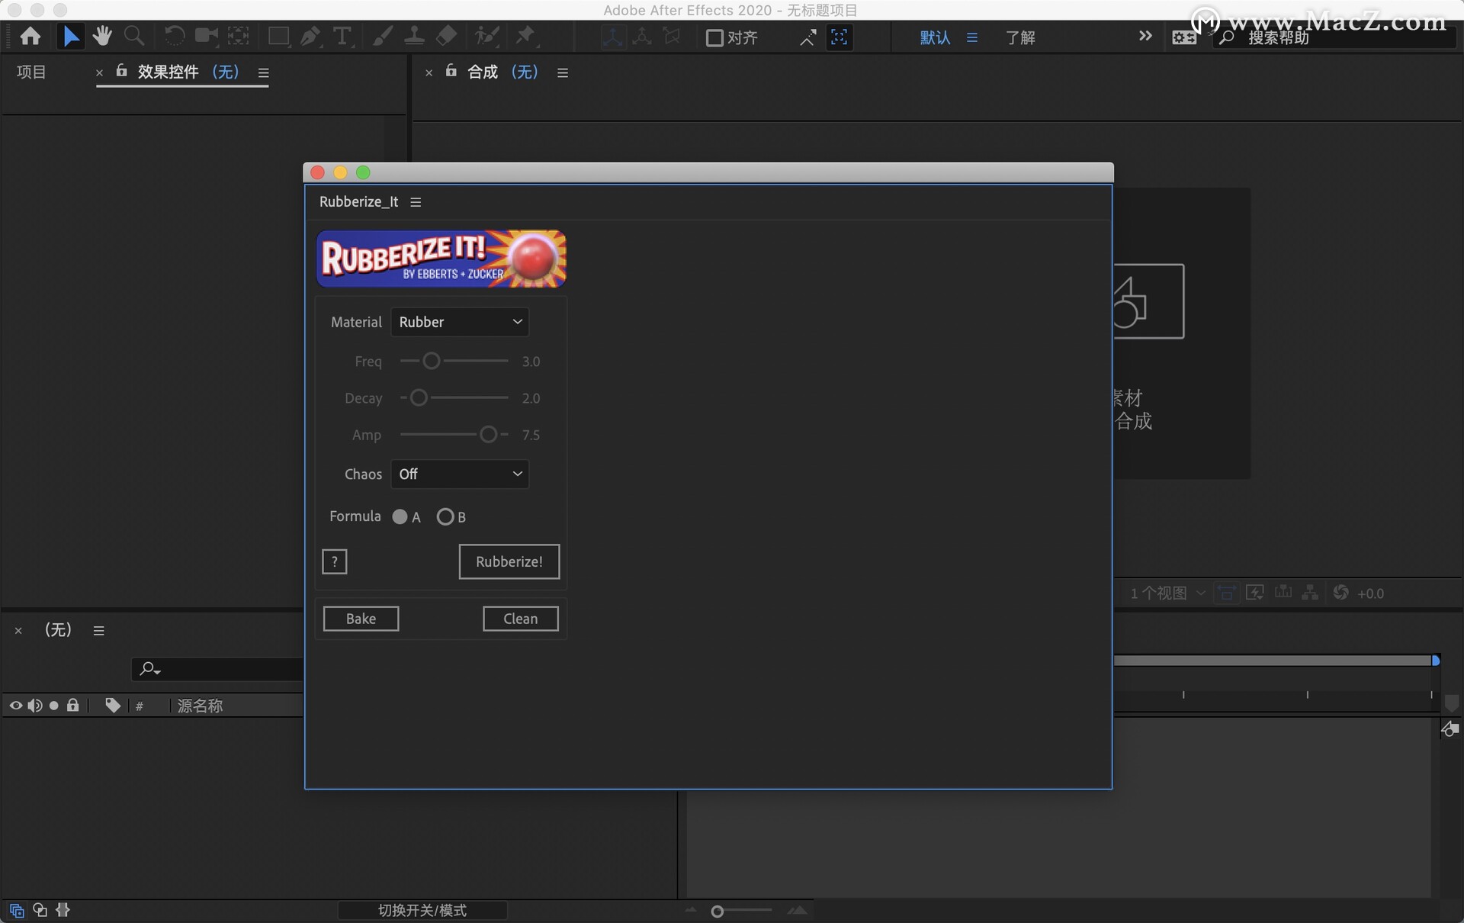This screenshot has height=923, width=1464.
Task: Click the label tag column icon
Action: point(112,705)
